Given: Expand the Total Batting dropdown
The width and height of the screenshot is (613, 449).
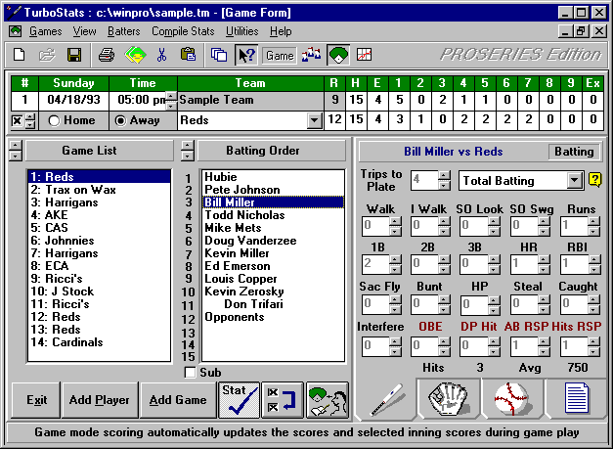Looking at the screenshot, I should click(574, 181).
